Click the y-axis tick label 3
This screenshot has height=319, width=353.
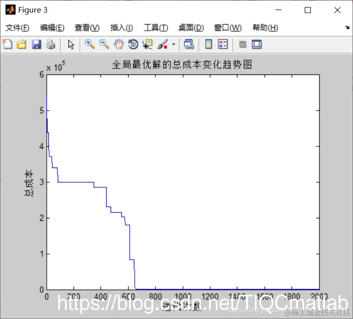tap(42, 182)
